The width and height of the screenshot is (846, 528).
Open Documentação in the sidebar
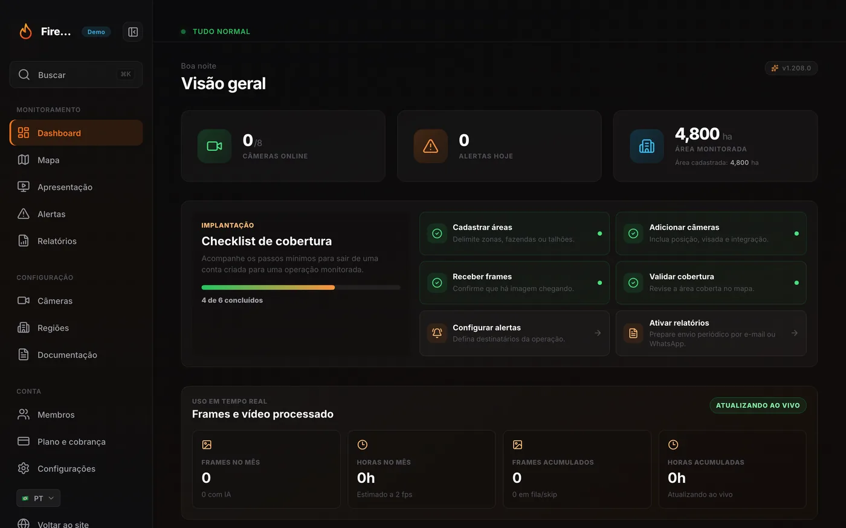pyautogui.click(x=76, y=355)
